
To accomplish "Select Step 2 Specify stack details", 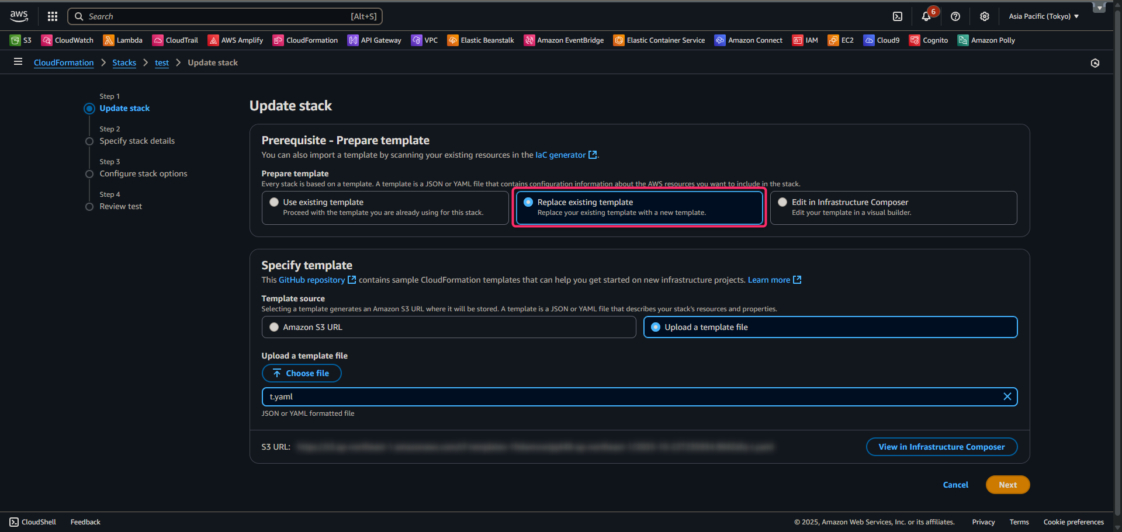I will click(x=137, y=141).
